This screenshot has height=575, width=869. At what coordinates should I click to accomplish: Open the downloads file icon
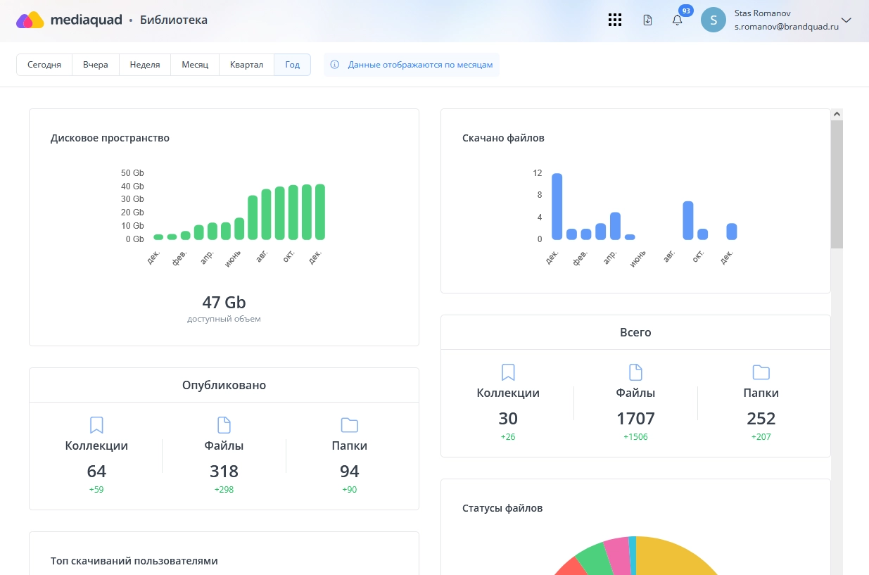(x=647, y=20)
